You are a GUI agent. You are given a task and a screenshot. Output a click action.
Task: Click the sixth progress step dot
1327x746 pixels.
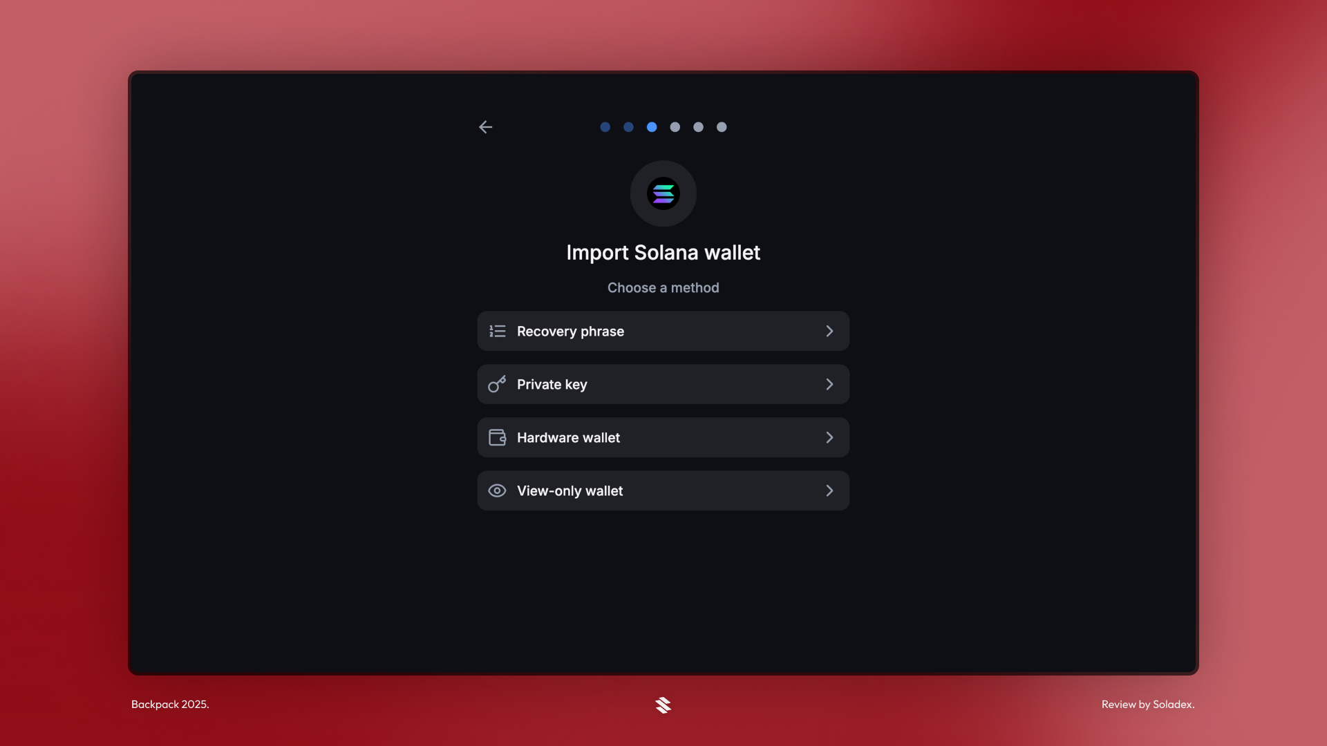[722, 127]
